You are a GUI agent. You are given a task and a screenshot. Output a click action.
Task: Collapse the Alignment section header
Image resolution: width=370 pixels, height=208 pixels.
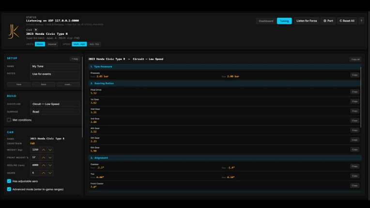224,158
